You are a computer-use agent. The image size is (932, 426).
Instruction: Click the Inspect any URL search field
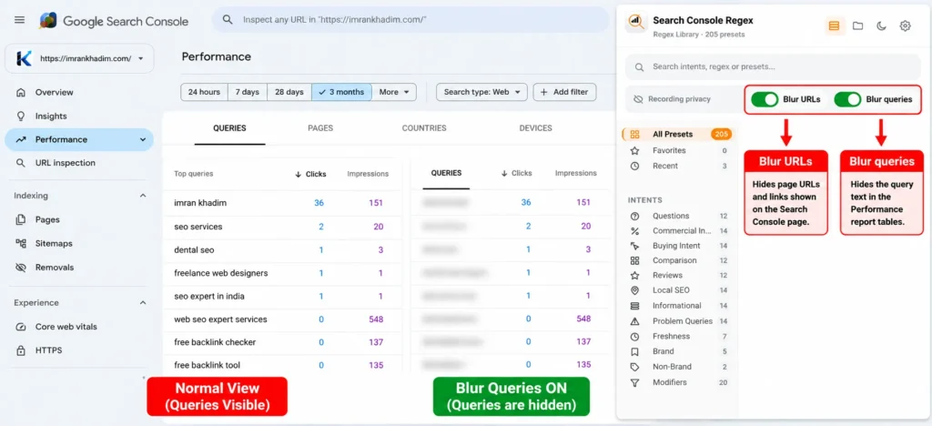coord(410,20)
